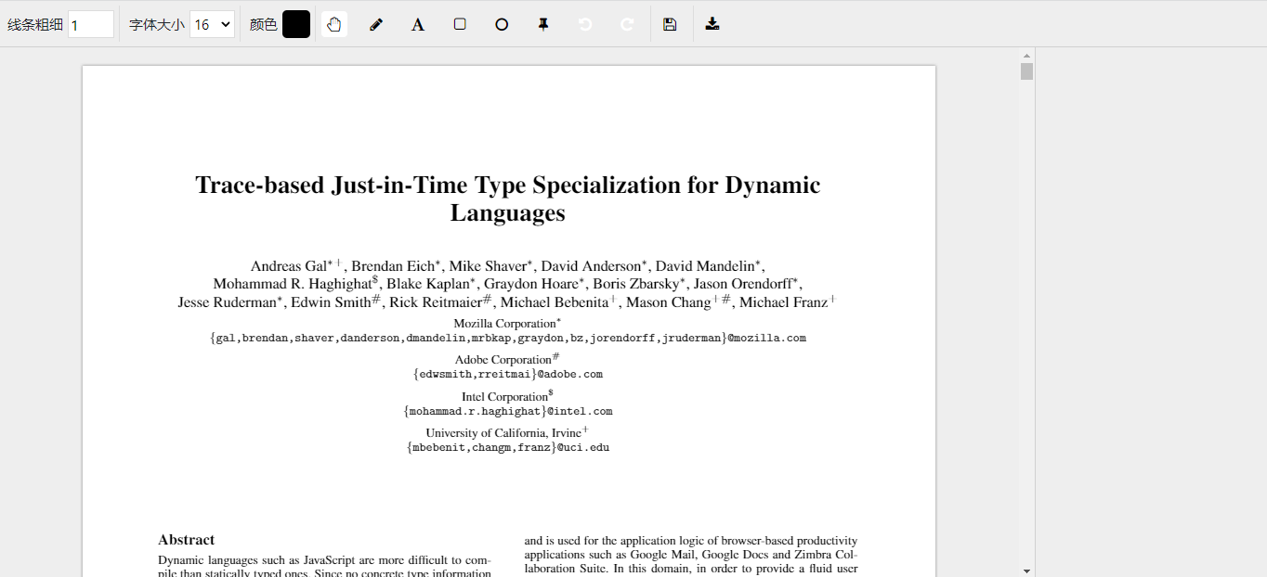This screenshot has width=1267, height=577.
Task: Click the vertical scrollbar thumb
Action: click(1026, 71)
